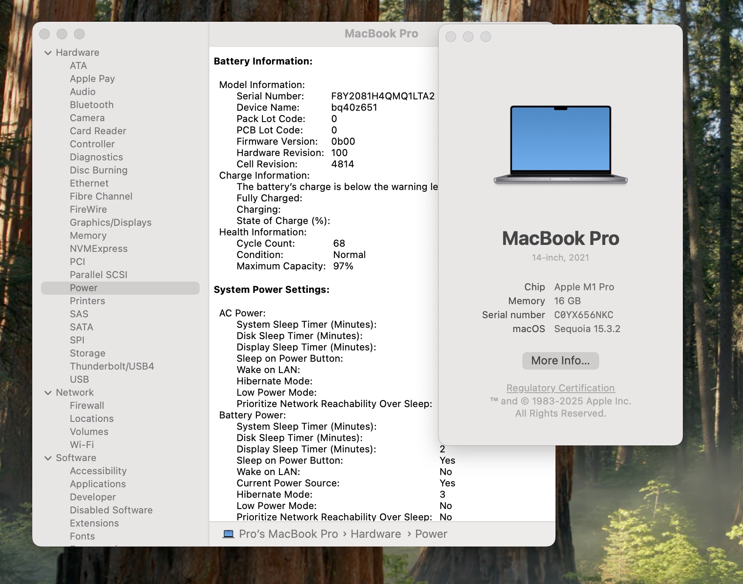The height and width of the screenshot is (584, 743).
Task: Select ATA in the Hardware list
Action: pyautogui.click(x=78, y=66)
